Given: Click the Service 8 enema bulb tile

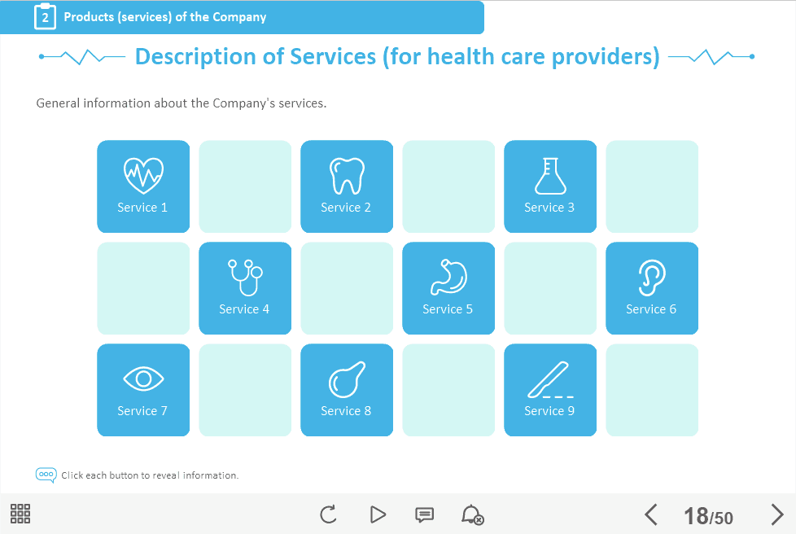Looking at the screenshot, I should (x=347, y=390).
